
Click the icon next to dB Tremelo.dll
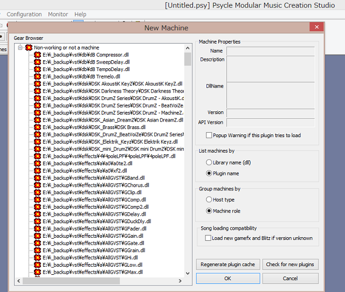click(38, 76)
